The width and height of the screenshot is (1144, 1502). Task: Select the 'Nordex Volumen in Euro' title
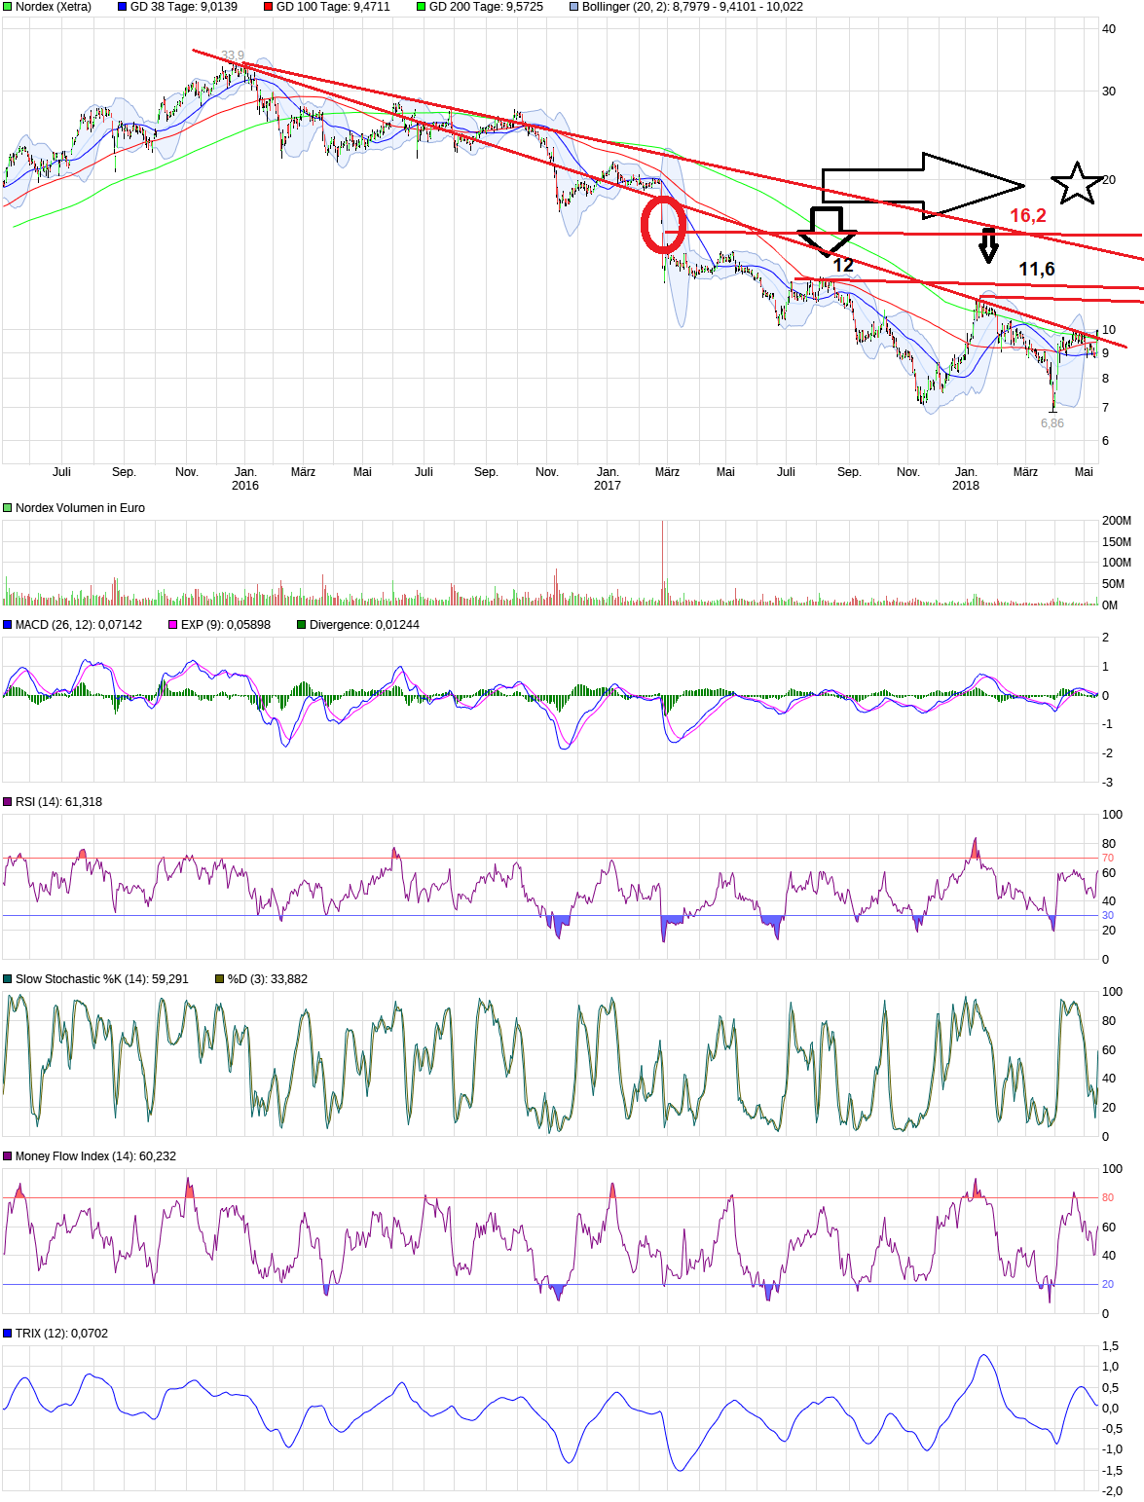[80, 508]
